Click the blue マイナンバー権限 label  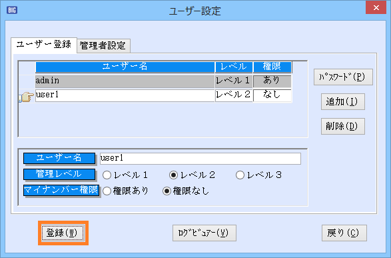61,191
